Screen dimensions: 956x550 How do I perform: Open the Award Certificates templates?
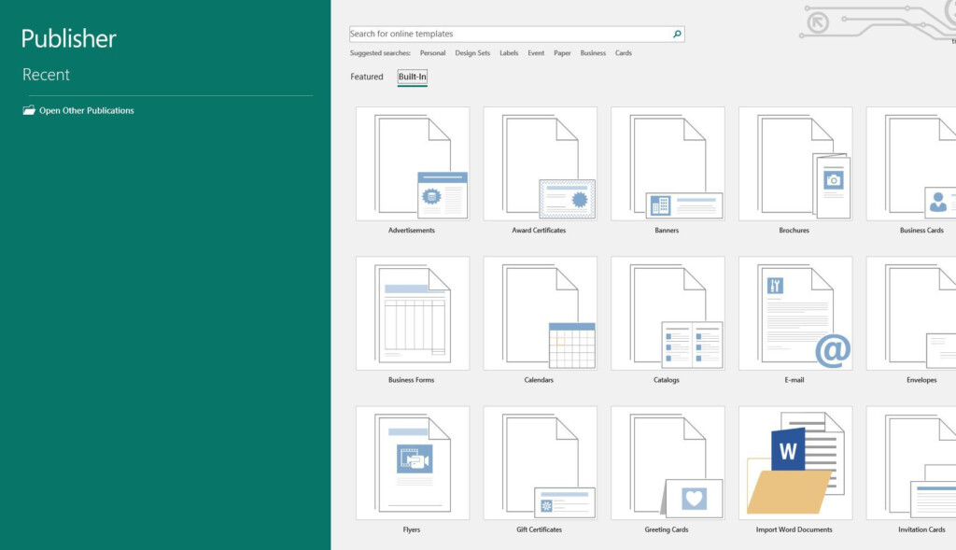pos(541,164)
